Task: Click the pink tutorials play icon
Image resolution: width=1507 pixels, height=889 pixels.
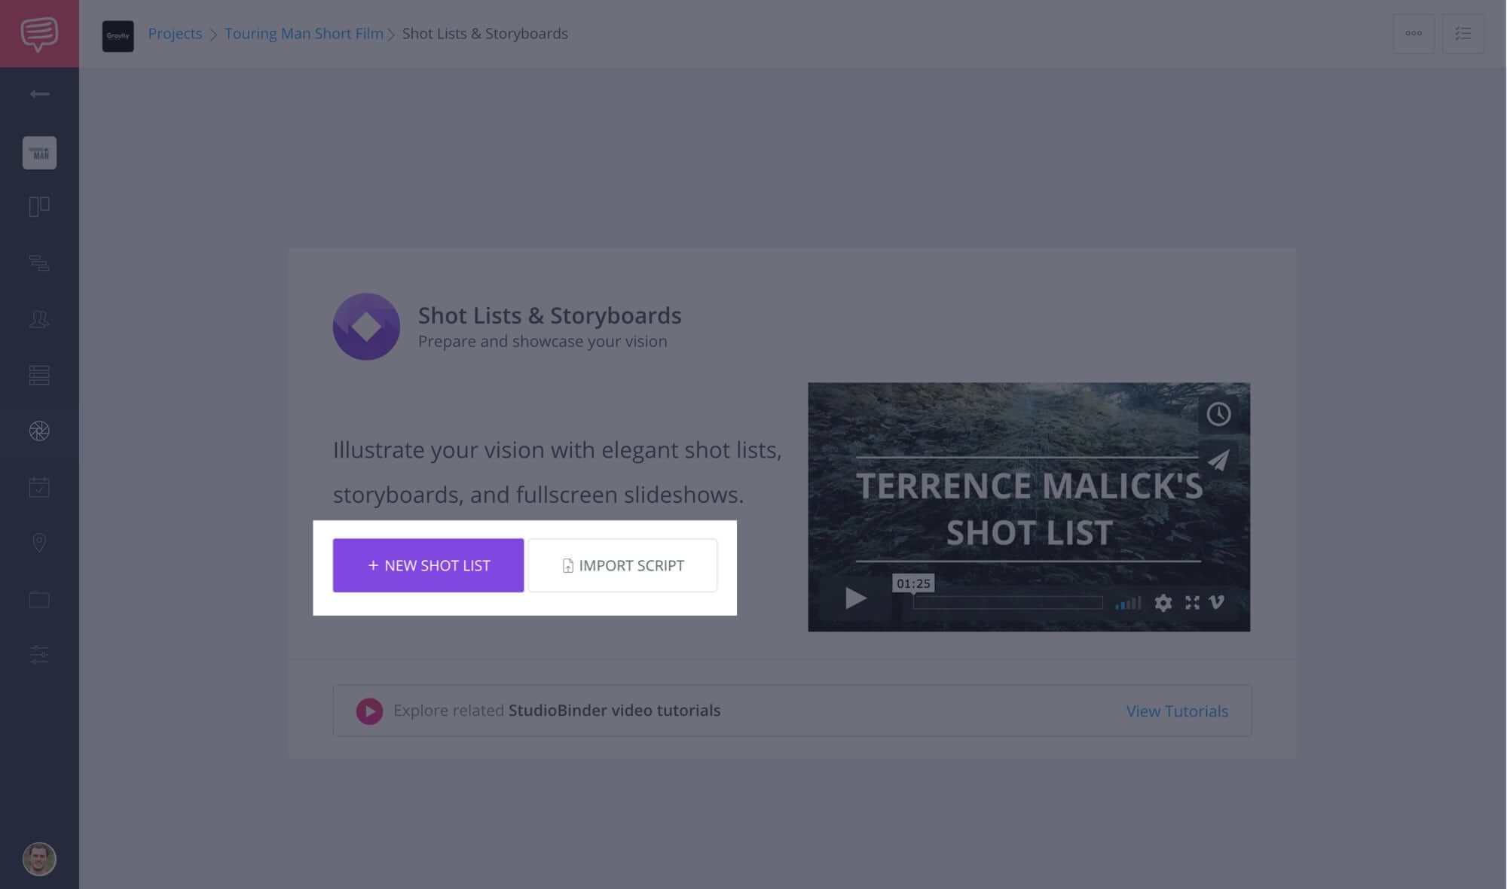Action: 369,711
